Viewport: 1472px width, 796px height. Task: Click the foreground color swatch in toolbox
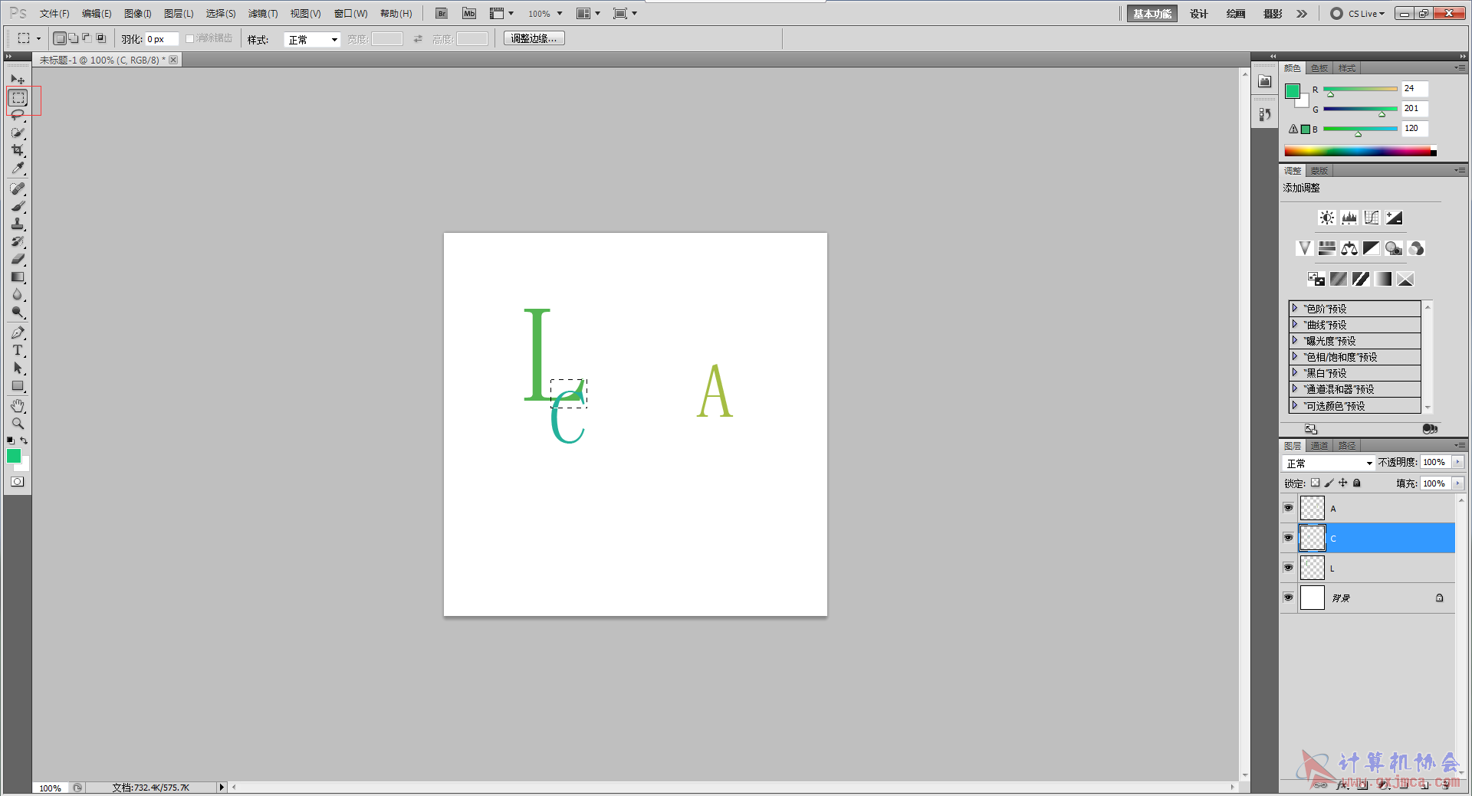pyautogui.click(x=14, y=456)
